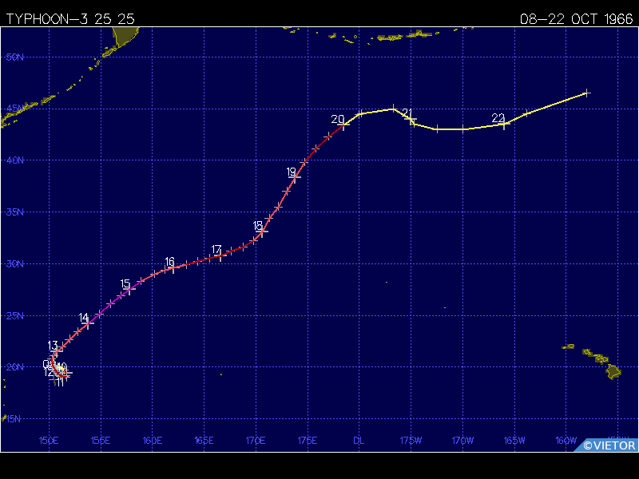Screen dimensions: 639x479
Task: Click the day 21 track marker
Action: 412,121
